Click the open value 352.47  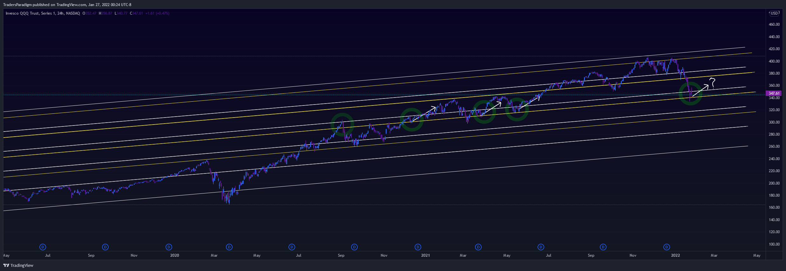click(x=91, y=13)
